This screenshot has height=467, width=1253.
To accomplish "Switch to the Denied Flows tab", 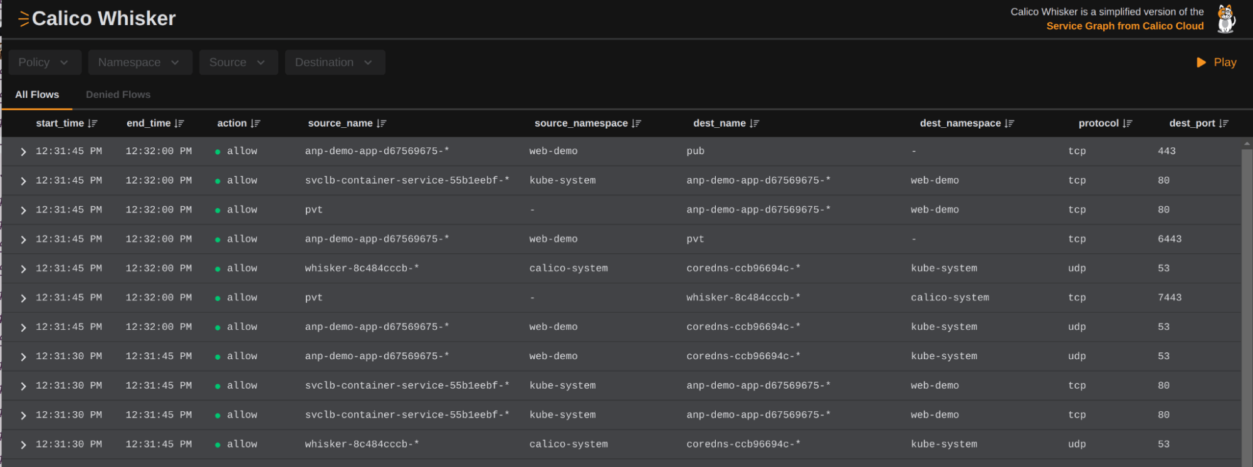I will (118, 95).
